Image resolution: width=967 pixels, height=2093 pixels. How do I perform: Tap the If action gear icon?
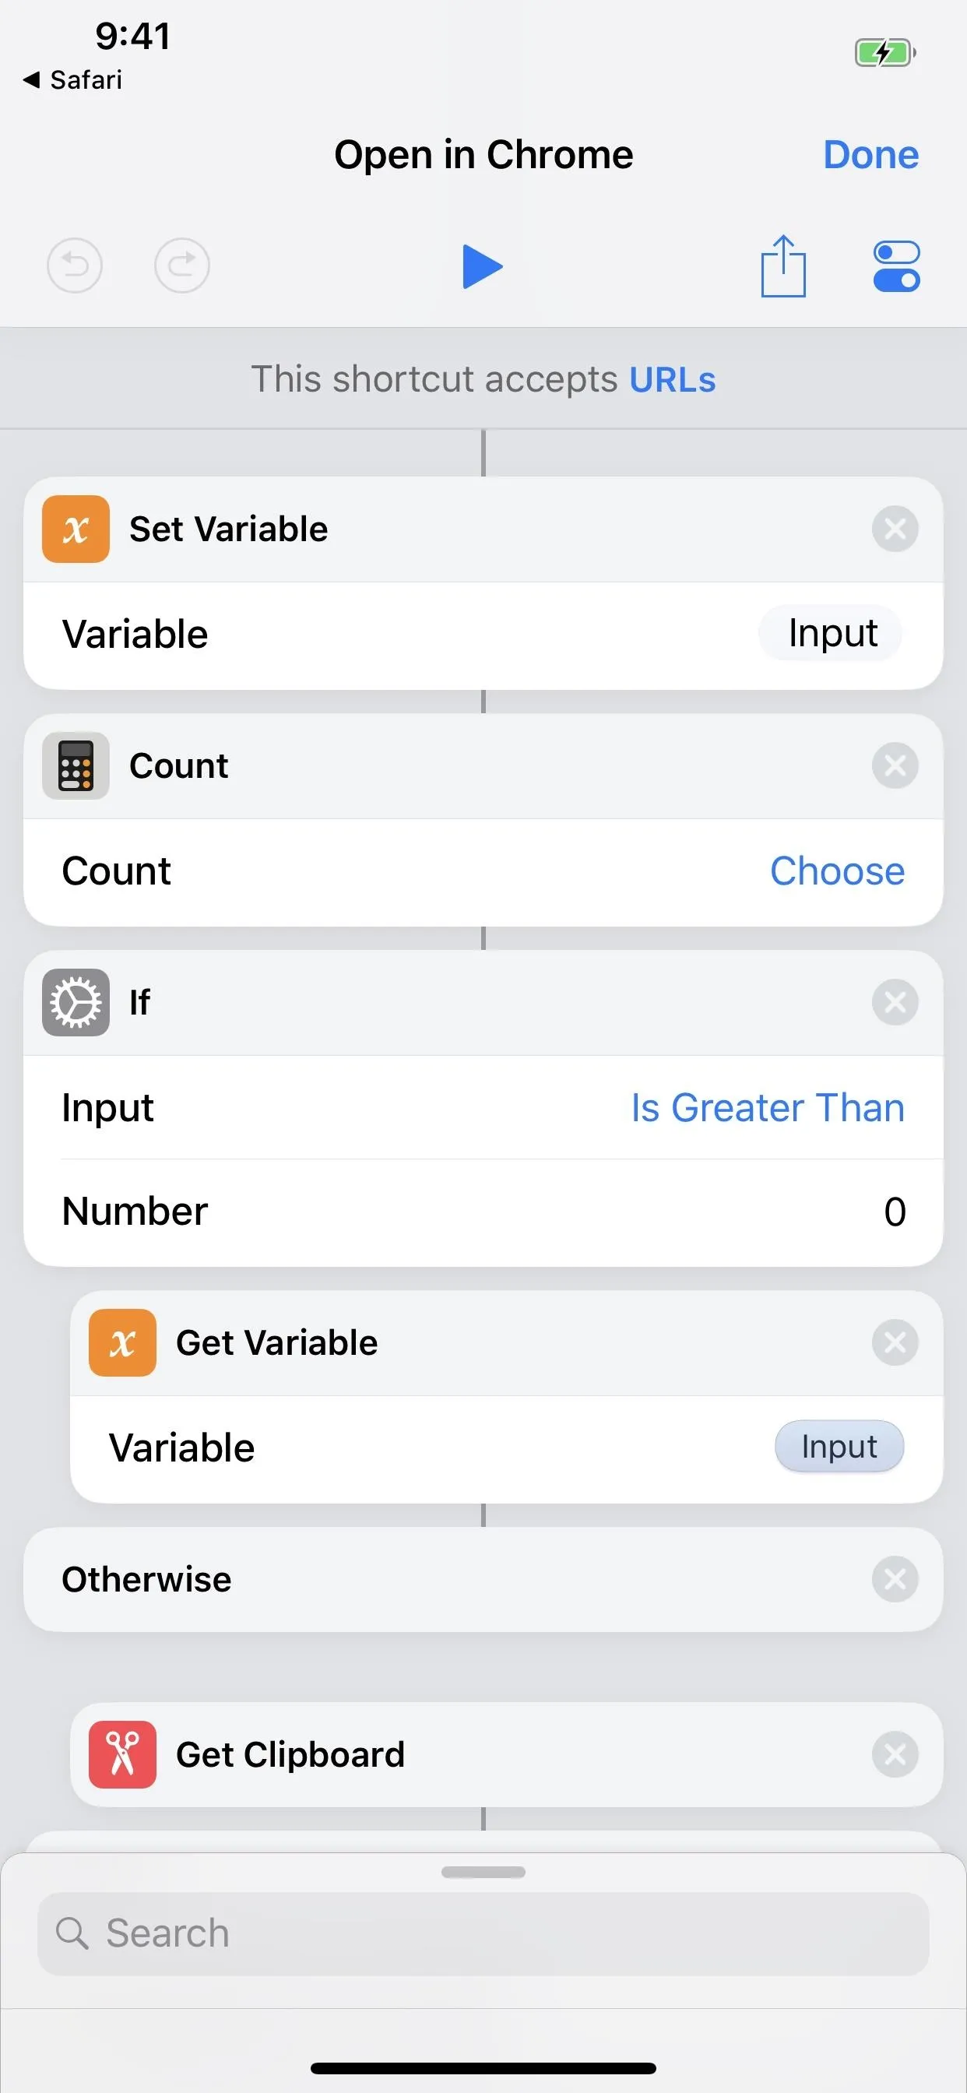pos(76,1003)
